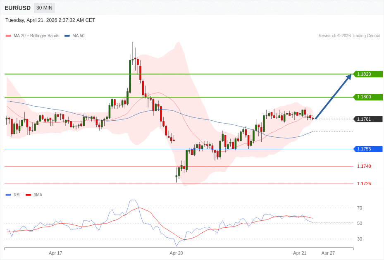Click the dark 1.1781 current price tag
The width and height of the screenshot is (384, 260).
367,119
